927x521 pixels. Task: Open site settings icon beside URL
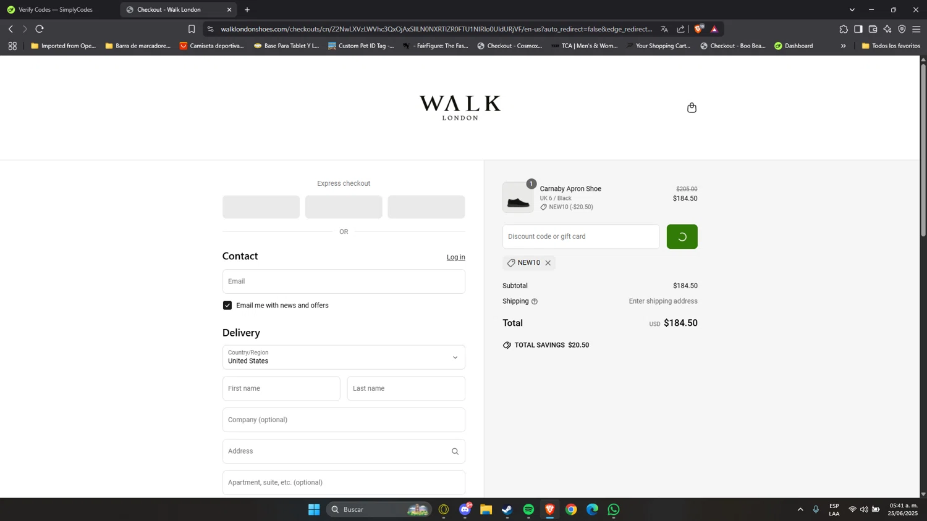210,29
